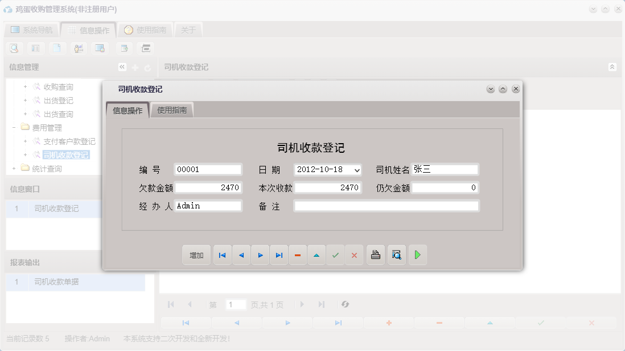
Task: Click the delete record red minus icon
Action: coord(298,255)
